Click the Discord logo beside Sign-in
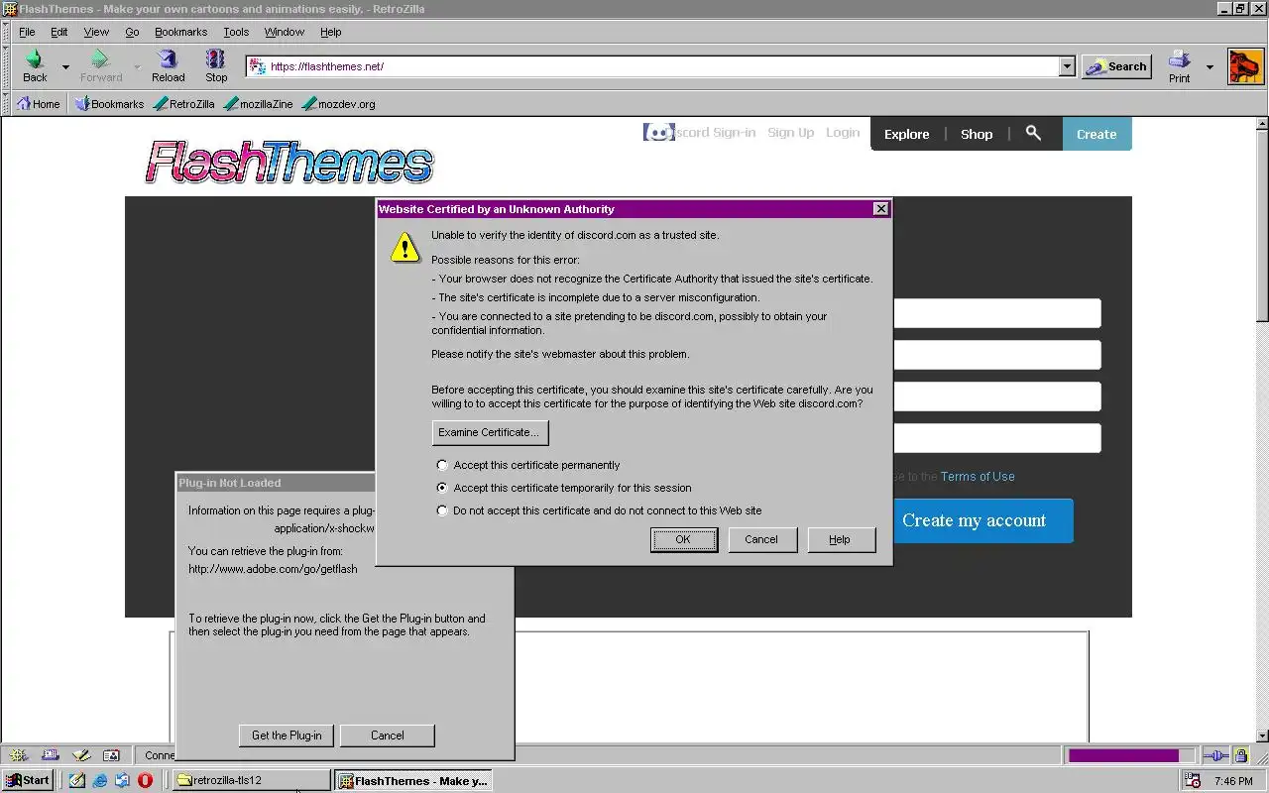This screenshot has height=793, width=1269. [658, 132]
